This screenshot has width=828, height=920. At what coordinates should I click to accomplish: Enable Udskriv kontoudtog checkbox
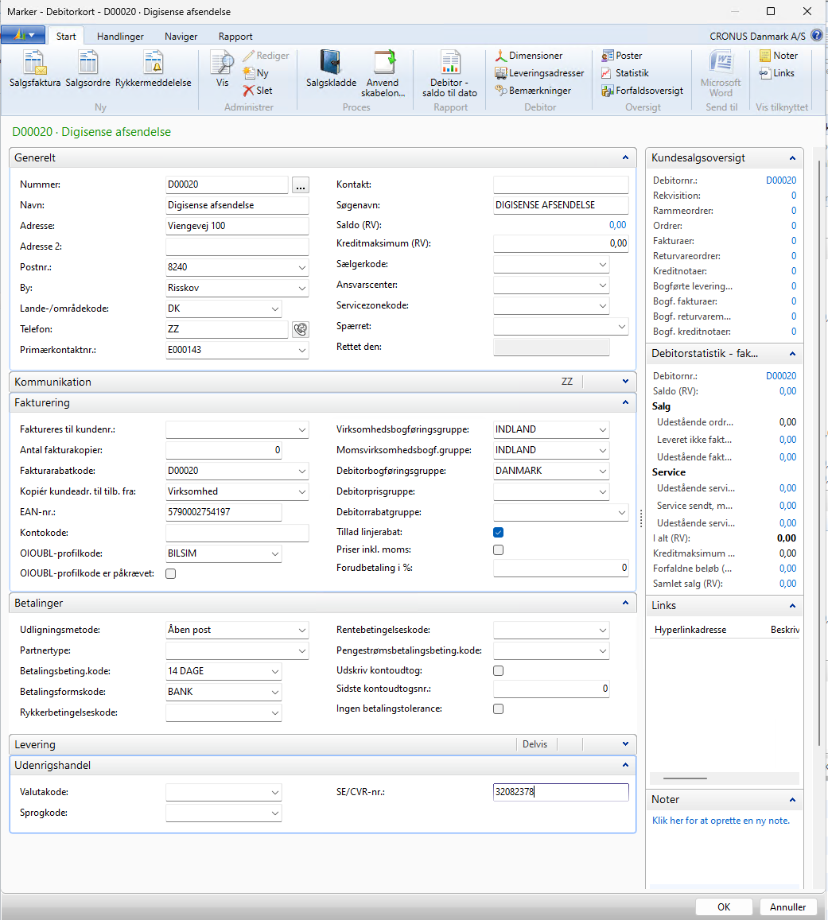[498, 670]
